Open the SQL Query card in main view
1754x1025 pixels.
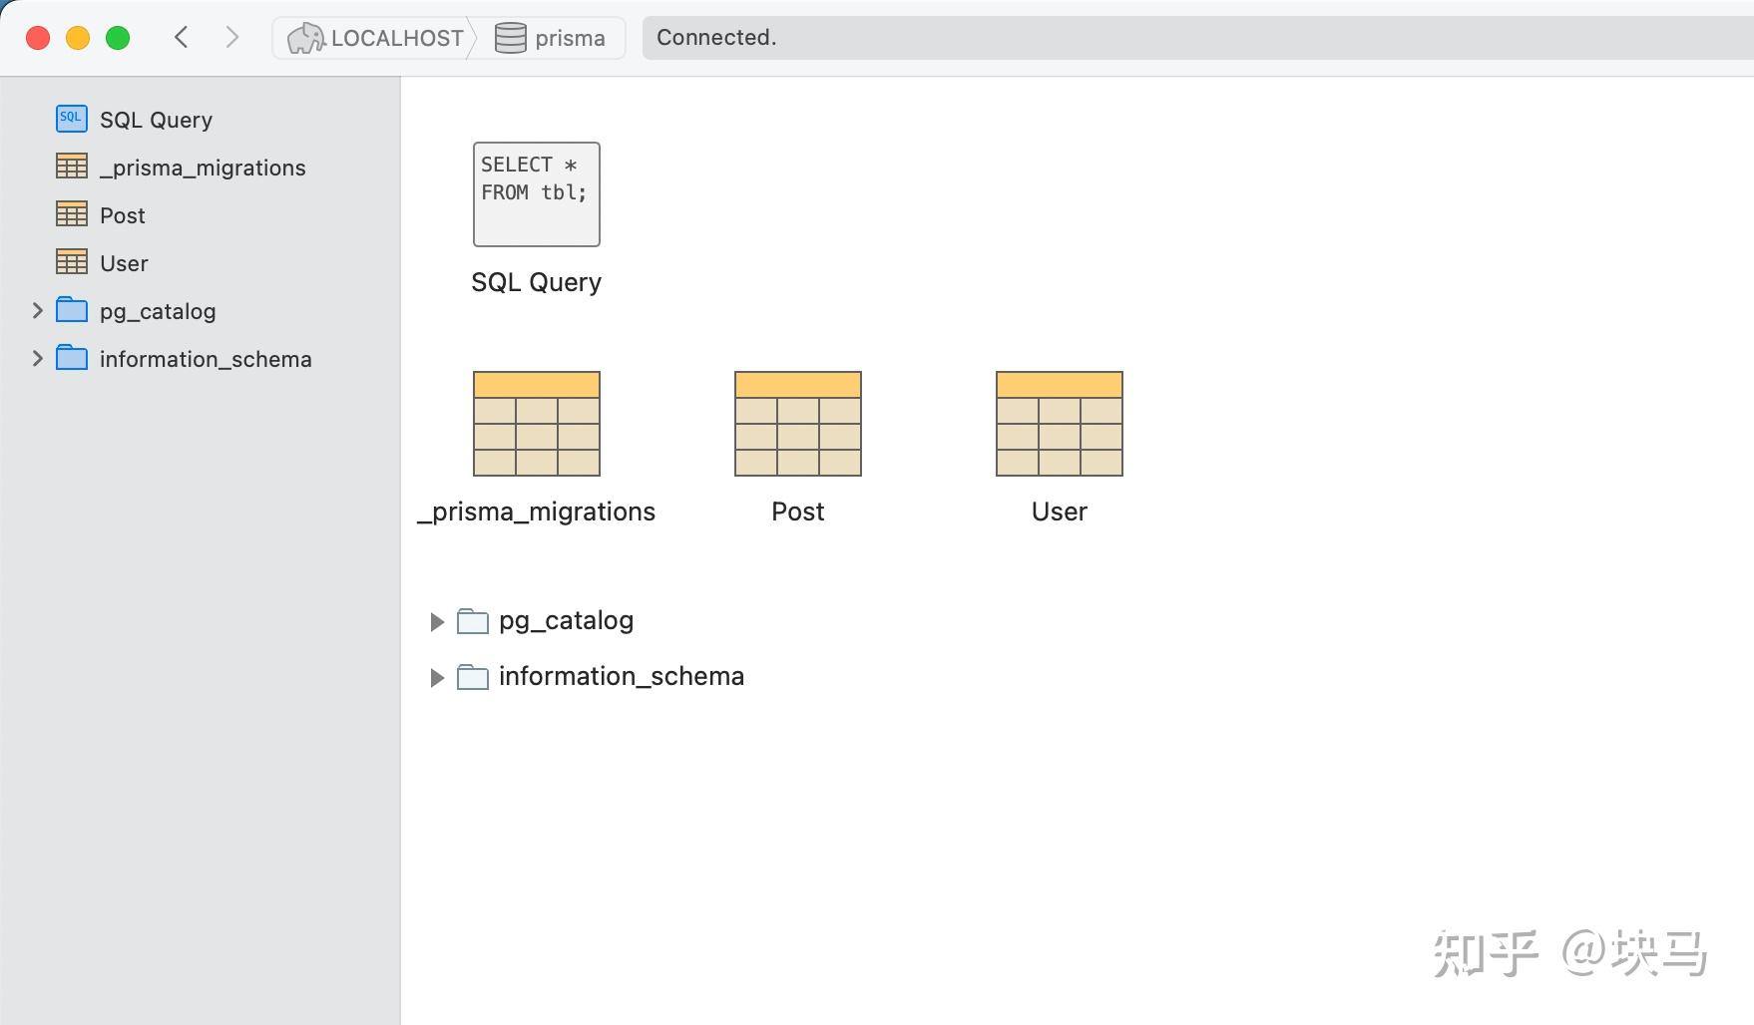536,194
